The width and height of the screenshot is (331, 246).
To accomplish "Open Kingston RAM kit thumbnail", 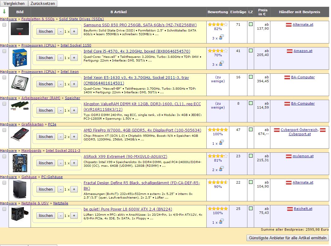I will click(20, 106).
